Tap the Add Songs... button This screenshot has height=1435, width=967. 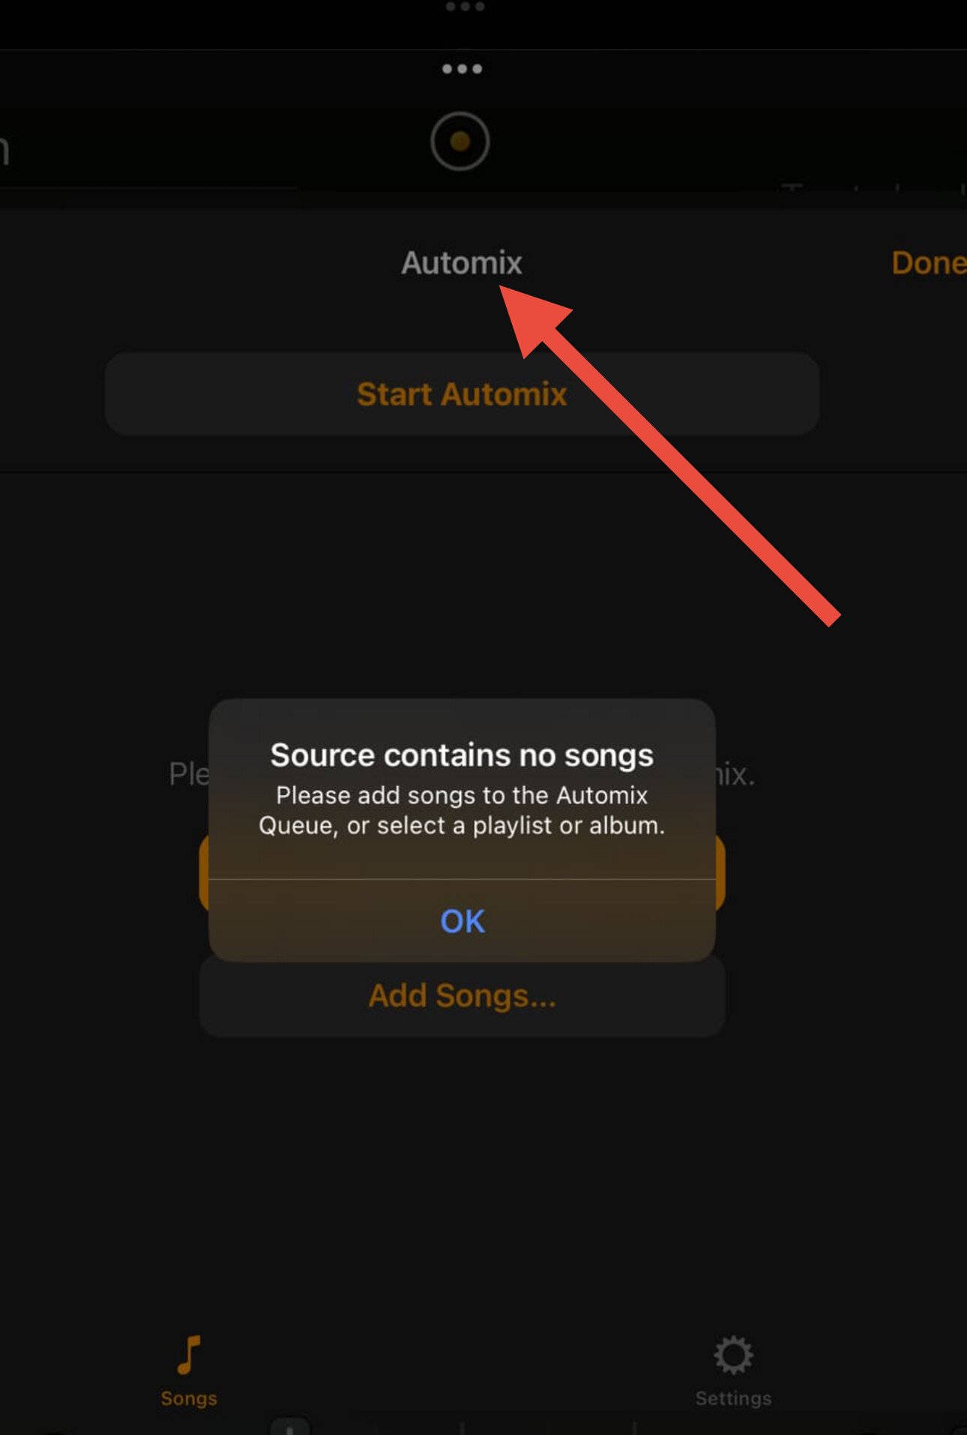tap(462, 996)
